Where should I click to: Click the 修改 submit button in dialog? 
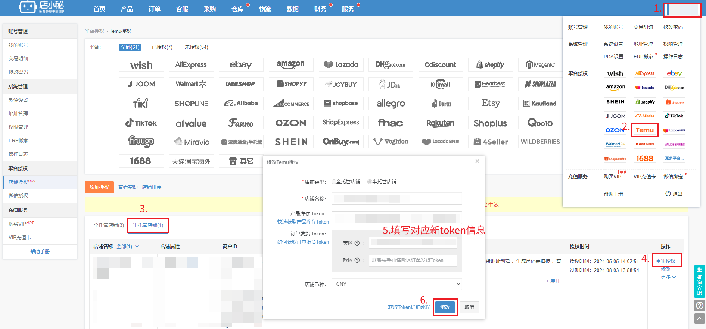coord(445,307)
